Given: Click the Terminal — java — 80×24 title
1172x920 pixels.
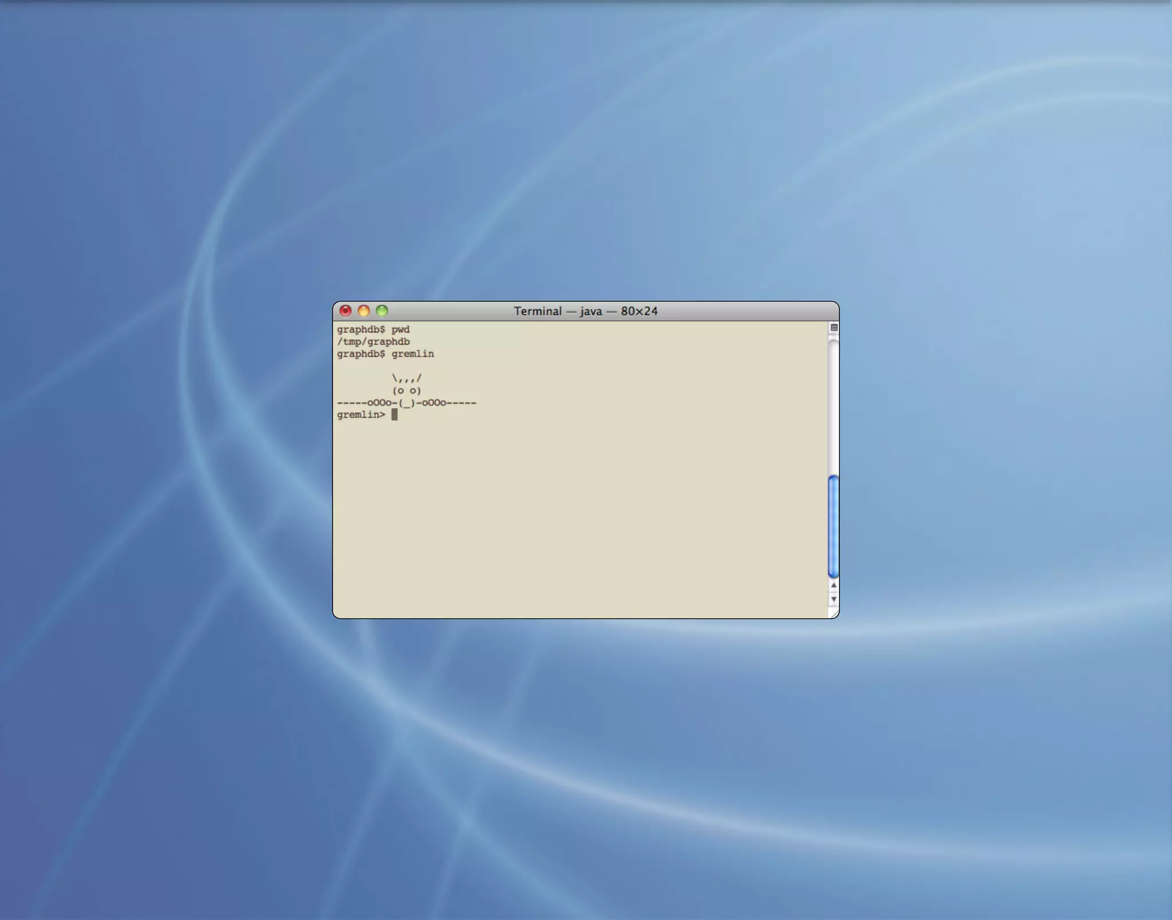Looking at the screenshot, I should [x=585, y=311].
